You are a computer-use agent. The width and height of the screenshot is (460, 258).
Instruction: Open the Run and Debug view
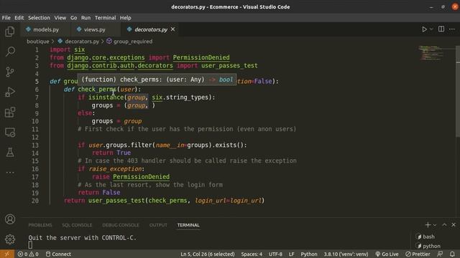coord(10,92)
